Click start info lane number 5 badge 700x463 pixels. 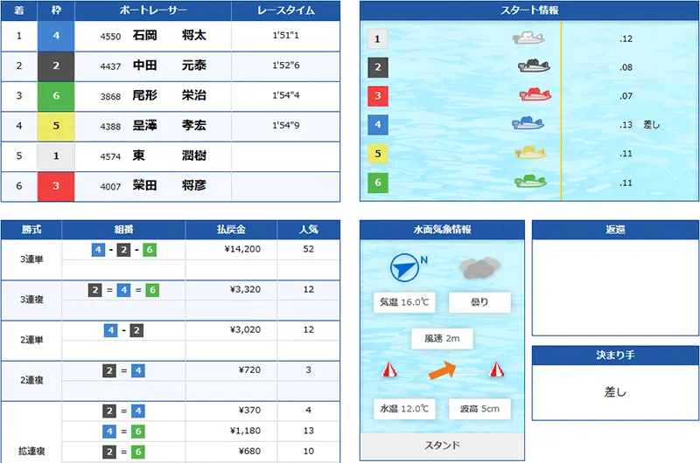[378, 154]
